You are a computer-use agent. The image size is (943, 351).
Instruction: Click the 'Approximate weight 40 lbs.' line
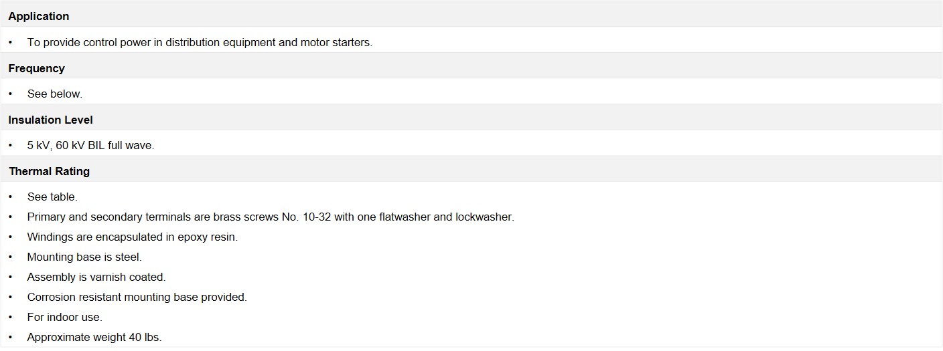point(94,337)
